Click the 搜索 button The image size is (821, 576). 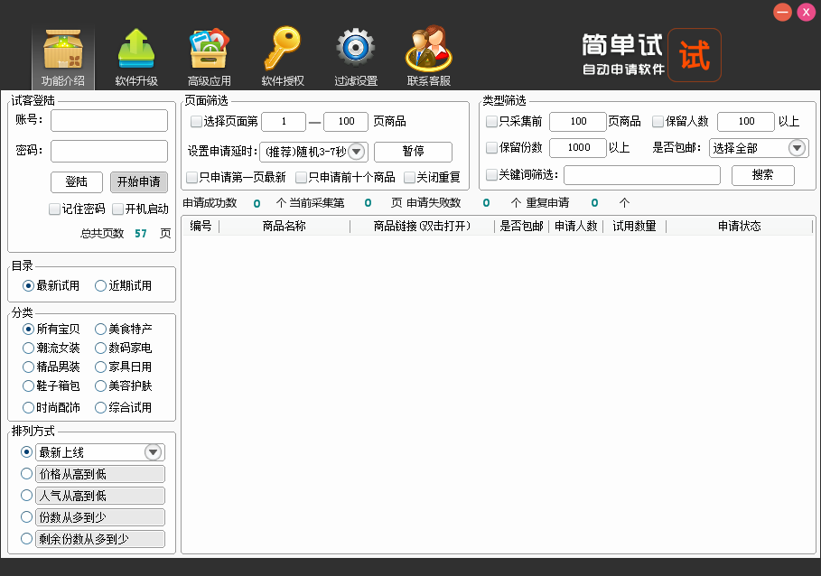tap(762, 175)
